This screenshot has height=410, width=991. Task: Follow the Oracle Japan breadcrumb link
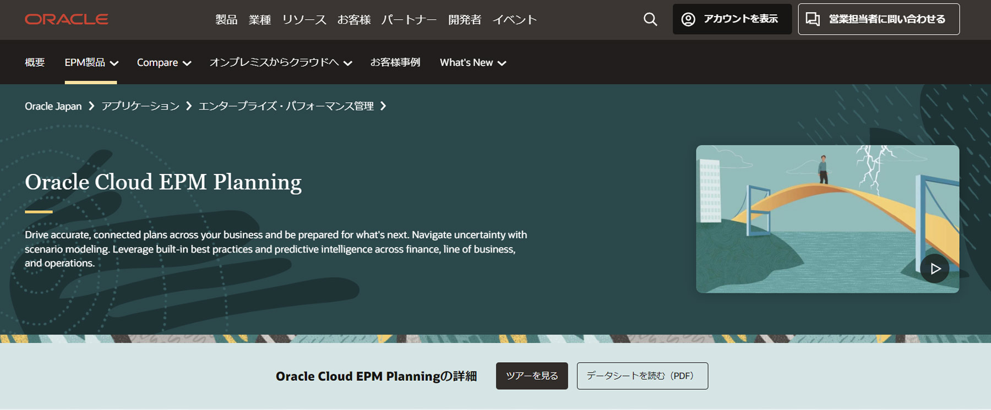click(53, 106)
